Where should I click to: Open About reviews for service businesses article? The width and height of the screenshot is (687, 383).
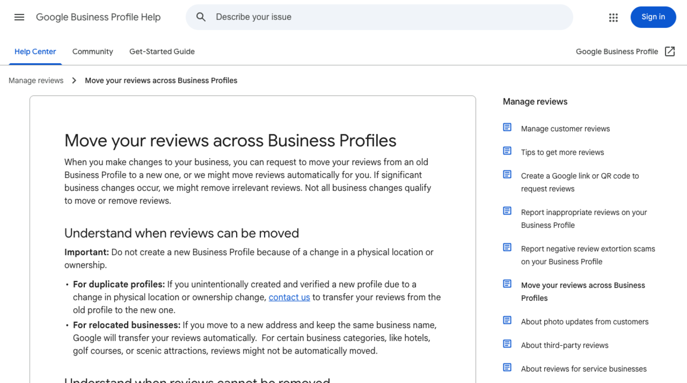(584, 369)
